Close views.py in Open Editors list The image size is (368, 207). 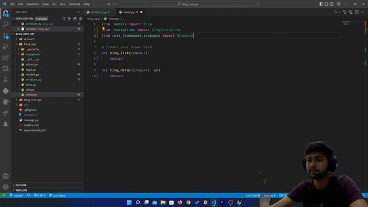18,29
